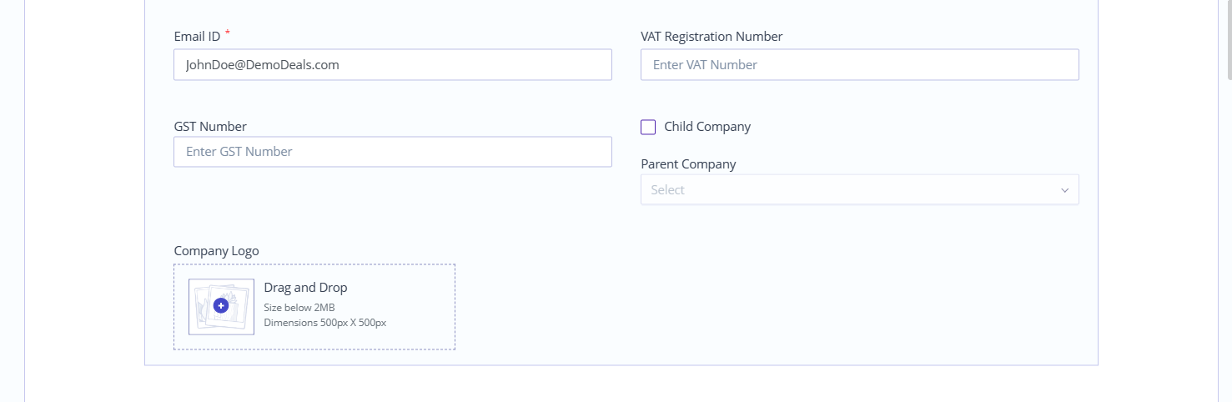Viewport: 1232px width, 402px height.
Task: Click the Parent Company label
Action: (688, 164)
